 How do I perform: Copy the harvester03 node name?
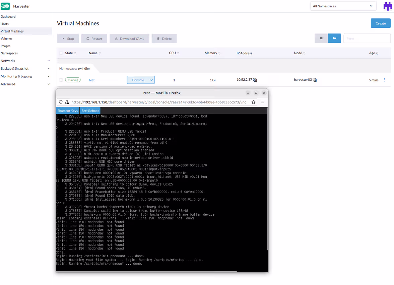click(x=315, y=80)
